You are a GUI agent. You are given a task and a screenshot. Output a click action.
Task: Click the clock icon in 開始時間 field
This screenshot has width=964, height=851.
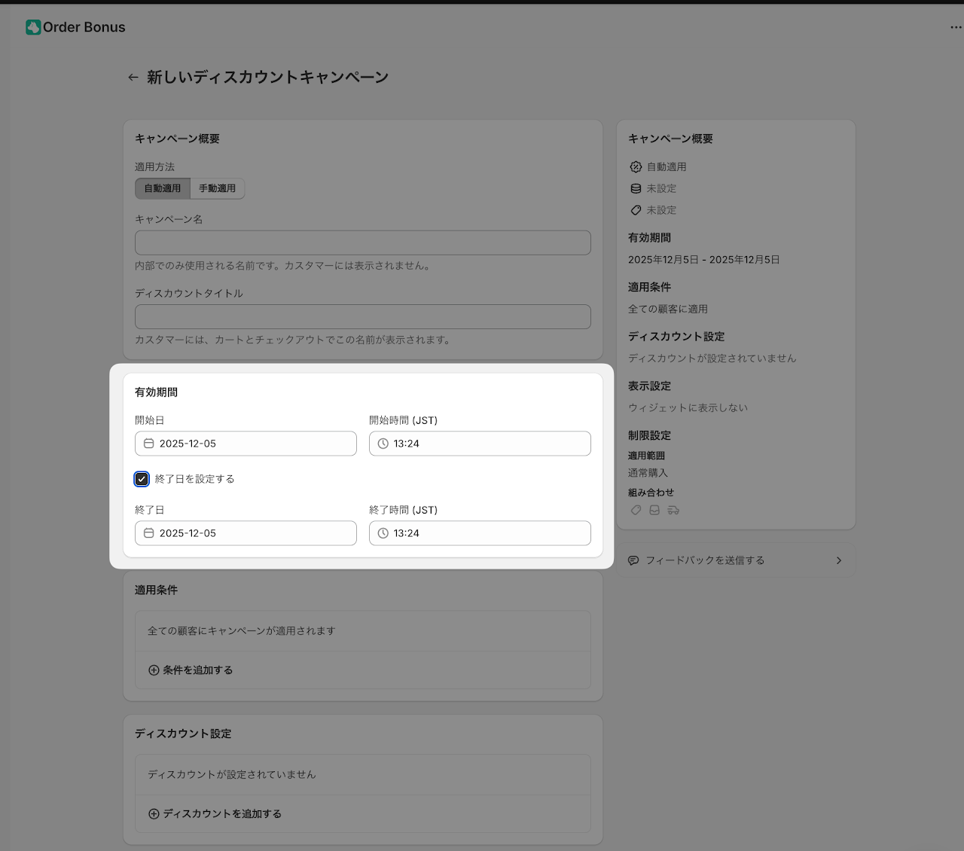[383, 444]
